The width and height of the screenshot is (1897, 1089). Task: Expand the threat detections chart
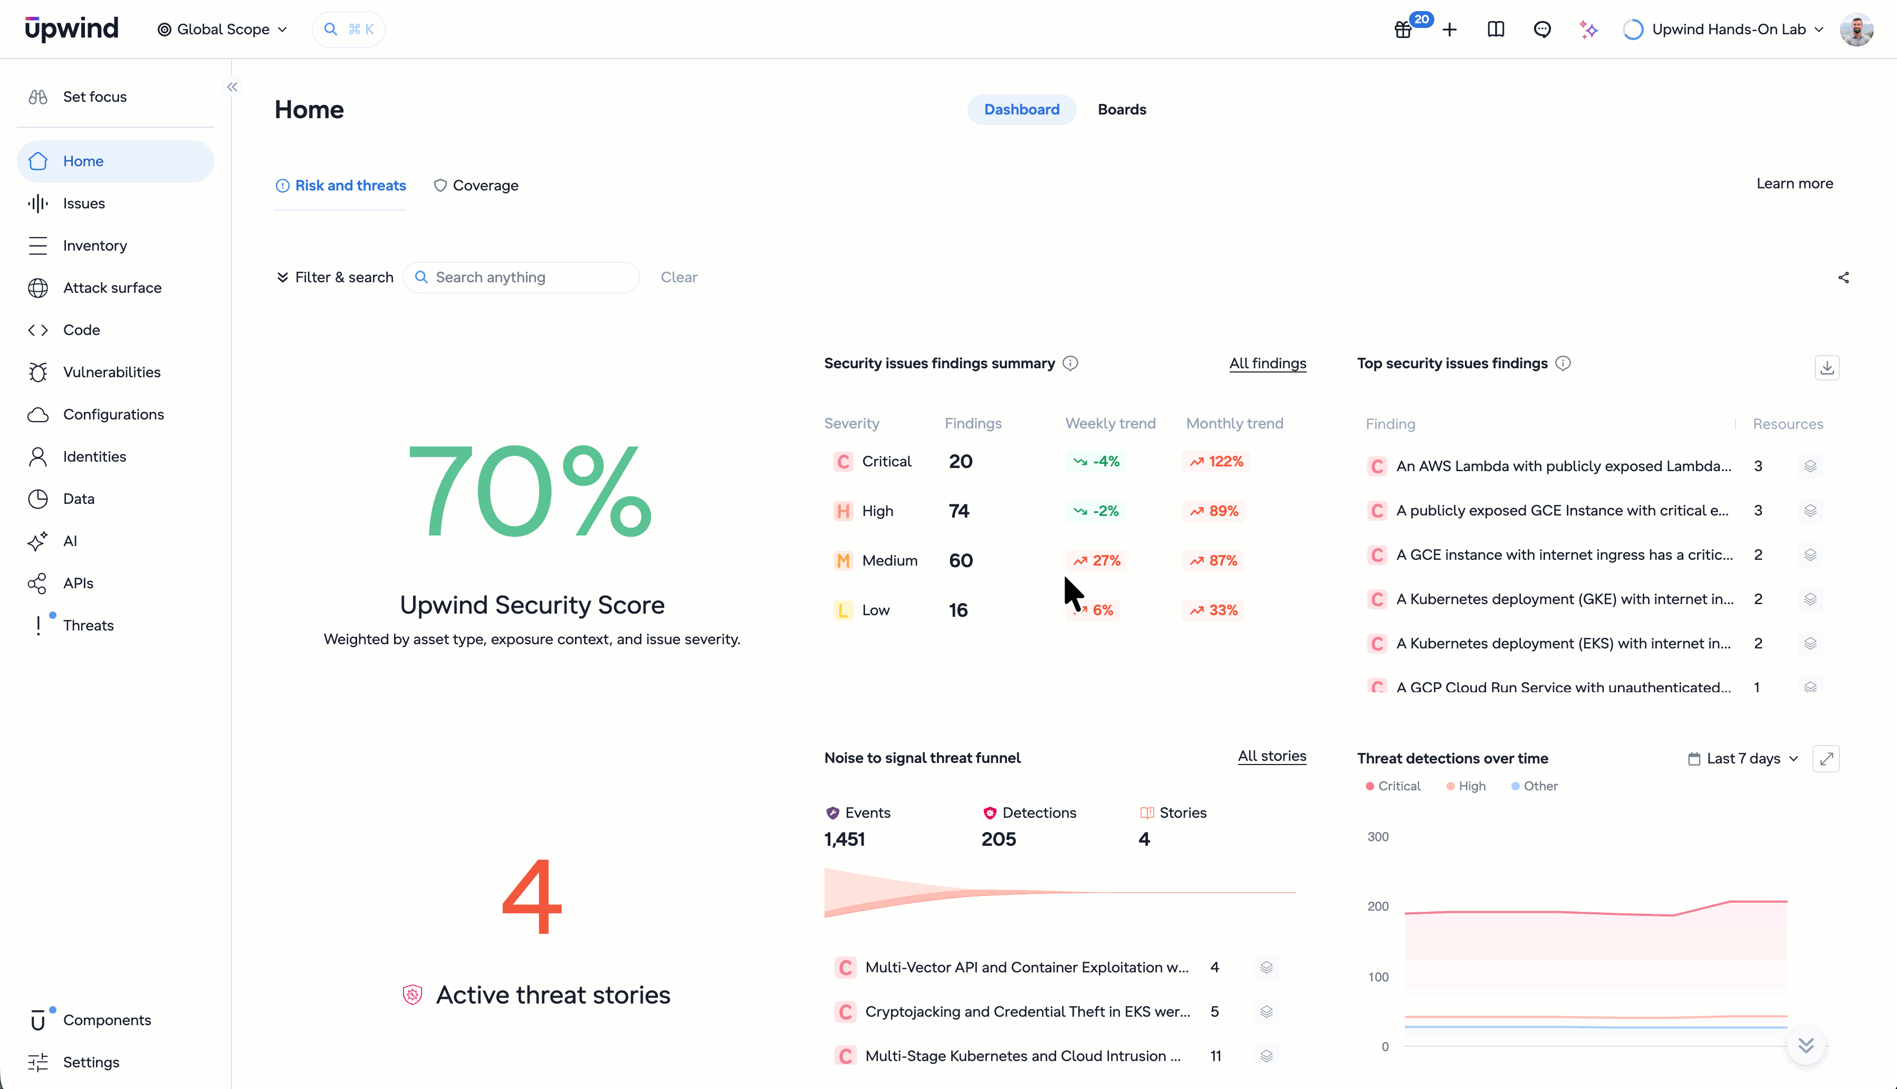pos(1827,758)
